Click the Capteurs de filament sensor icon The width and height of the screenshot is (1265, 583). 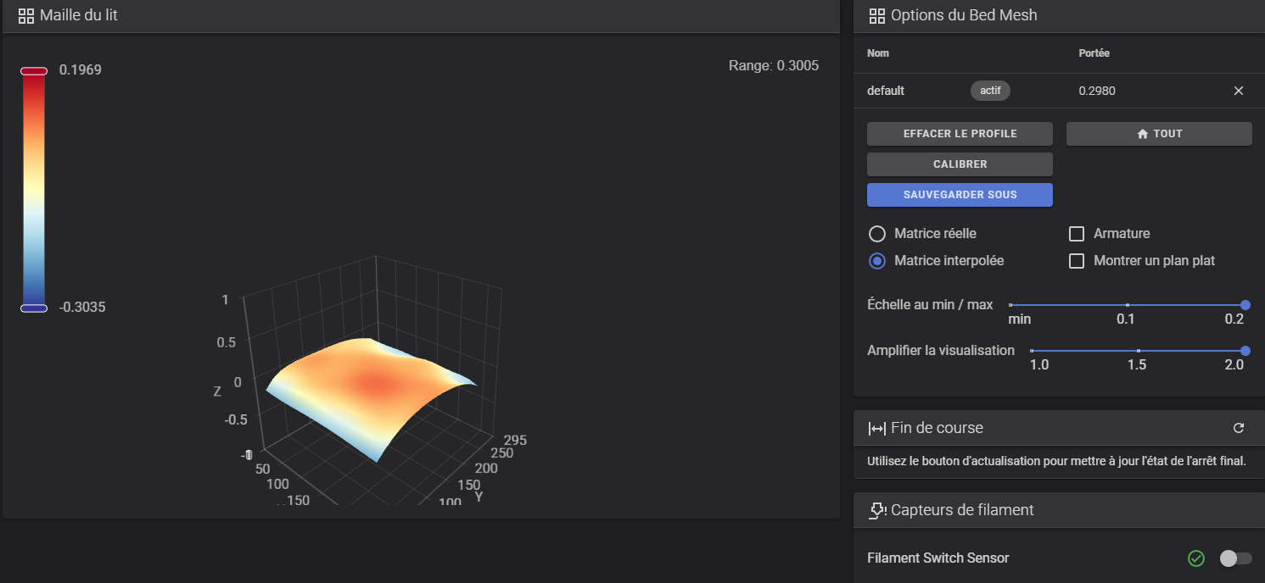[878, 510]
